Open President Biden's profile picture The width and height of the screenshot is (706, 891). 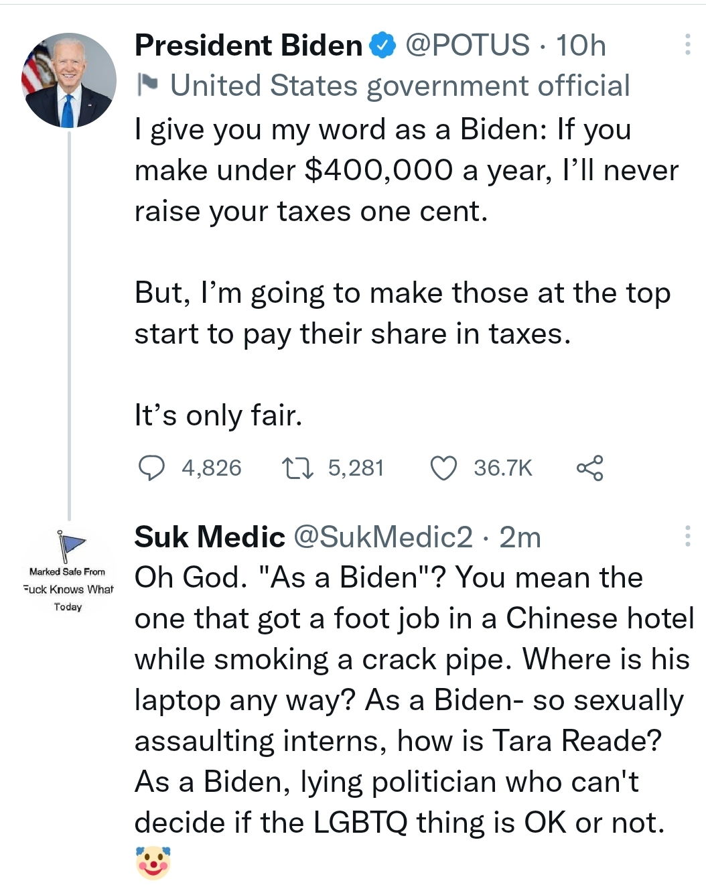(69, 80)
